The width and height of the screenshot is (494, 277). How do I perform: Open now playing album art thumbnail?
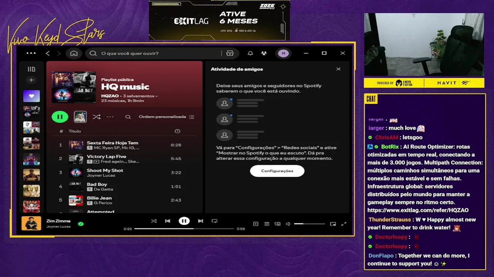pyautogui.click(x=31, y=223)
